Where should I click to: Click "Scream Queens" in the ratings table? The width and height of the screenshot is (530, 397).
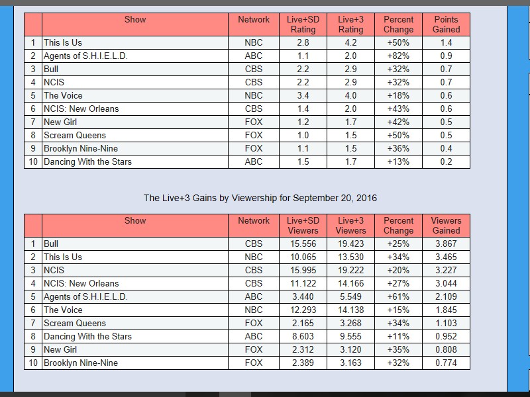point(75,135)
